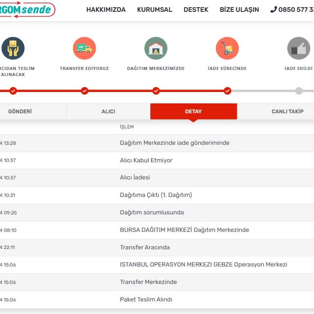Viewport: 314px width, 314px height.
Task: Switch to the CANLI TAKİP tab
Action: (276, 111)
